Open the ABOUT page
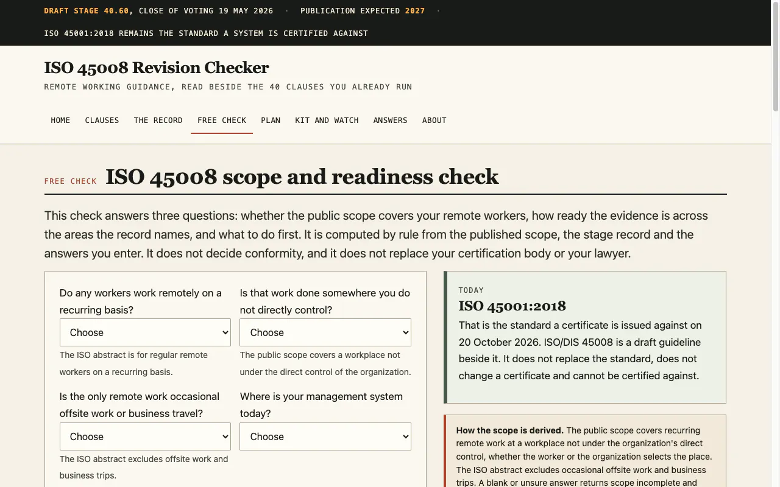 pyautogui.click(x=434, y=121)
